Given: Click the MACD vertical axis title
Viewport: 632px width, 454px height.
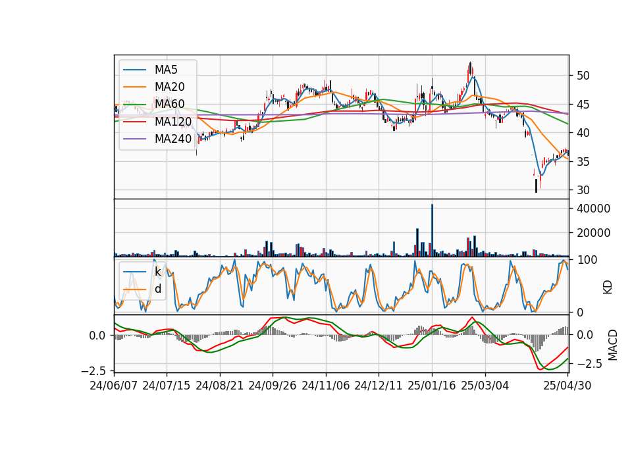Looking at the screenshot, I should point(613,345).
